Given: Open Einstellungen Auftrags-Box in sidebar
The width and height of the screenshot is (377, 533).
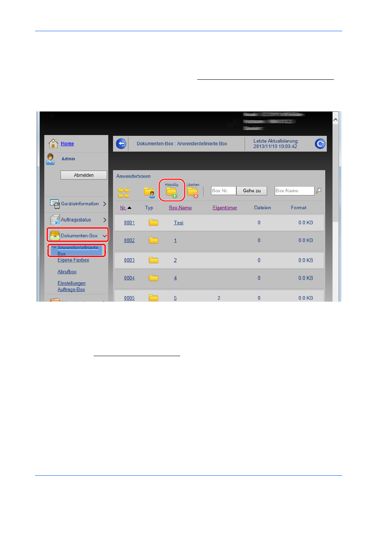Looking at the screenshot, I should click(x=72, y=286).
